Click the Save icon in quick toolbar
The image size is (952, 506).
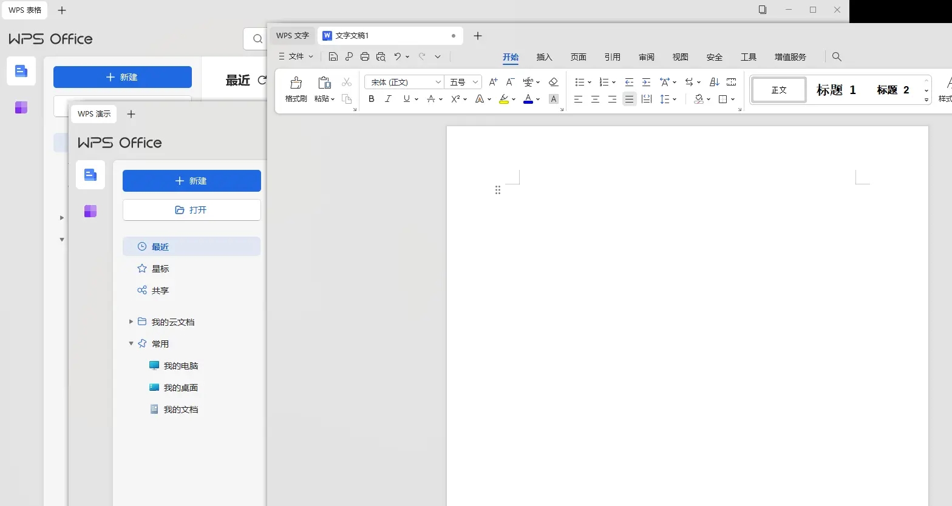333,56
